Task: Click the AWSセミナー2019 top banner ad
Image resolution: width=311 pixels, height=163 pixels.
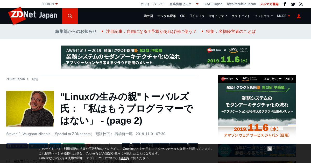Action: 155,57
